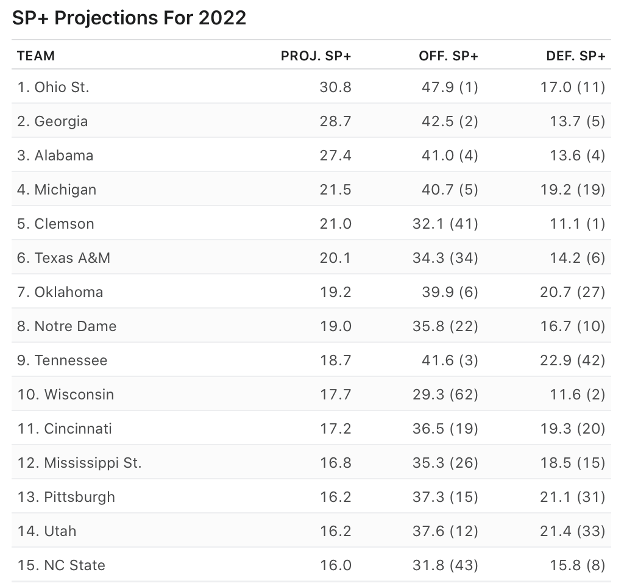This screenshot has width=624, height=583.
Task: Click Texas A&M team name
Action: 72,258
